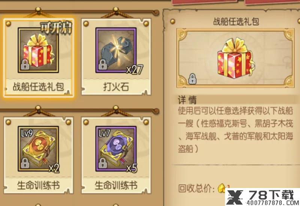Click the lock icon on the Lv9 book
Screen dimensions: 300x206
(25, 163)
